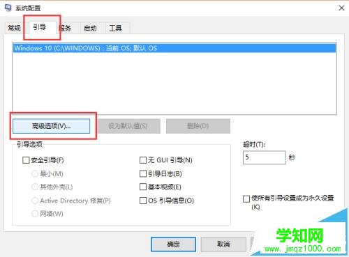Switch to the 工具 tab
The width and height of the screenshot is (349, 257).
[116, 29]
